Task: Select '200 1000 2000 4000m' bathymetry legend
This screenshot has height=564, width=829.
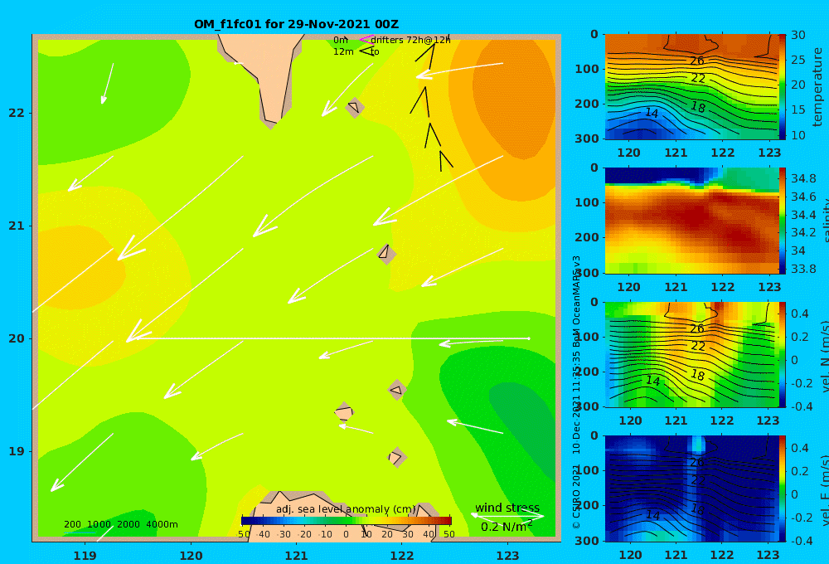Action: (120, 524)
